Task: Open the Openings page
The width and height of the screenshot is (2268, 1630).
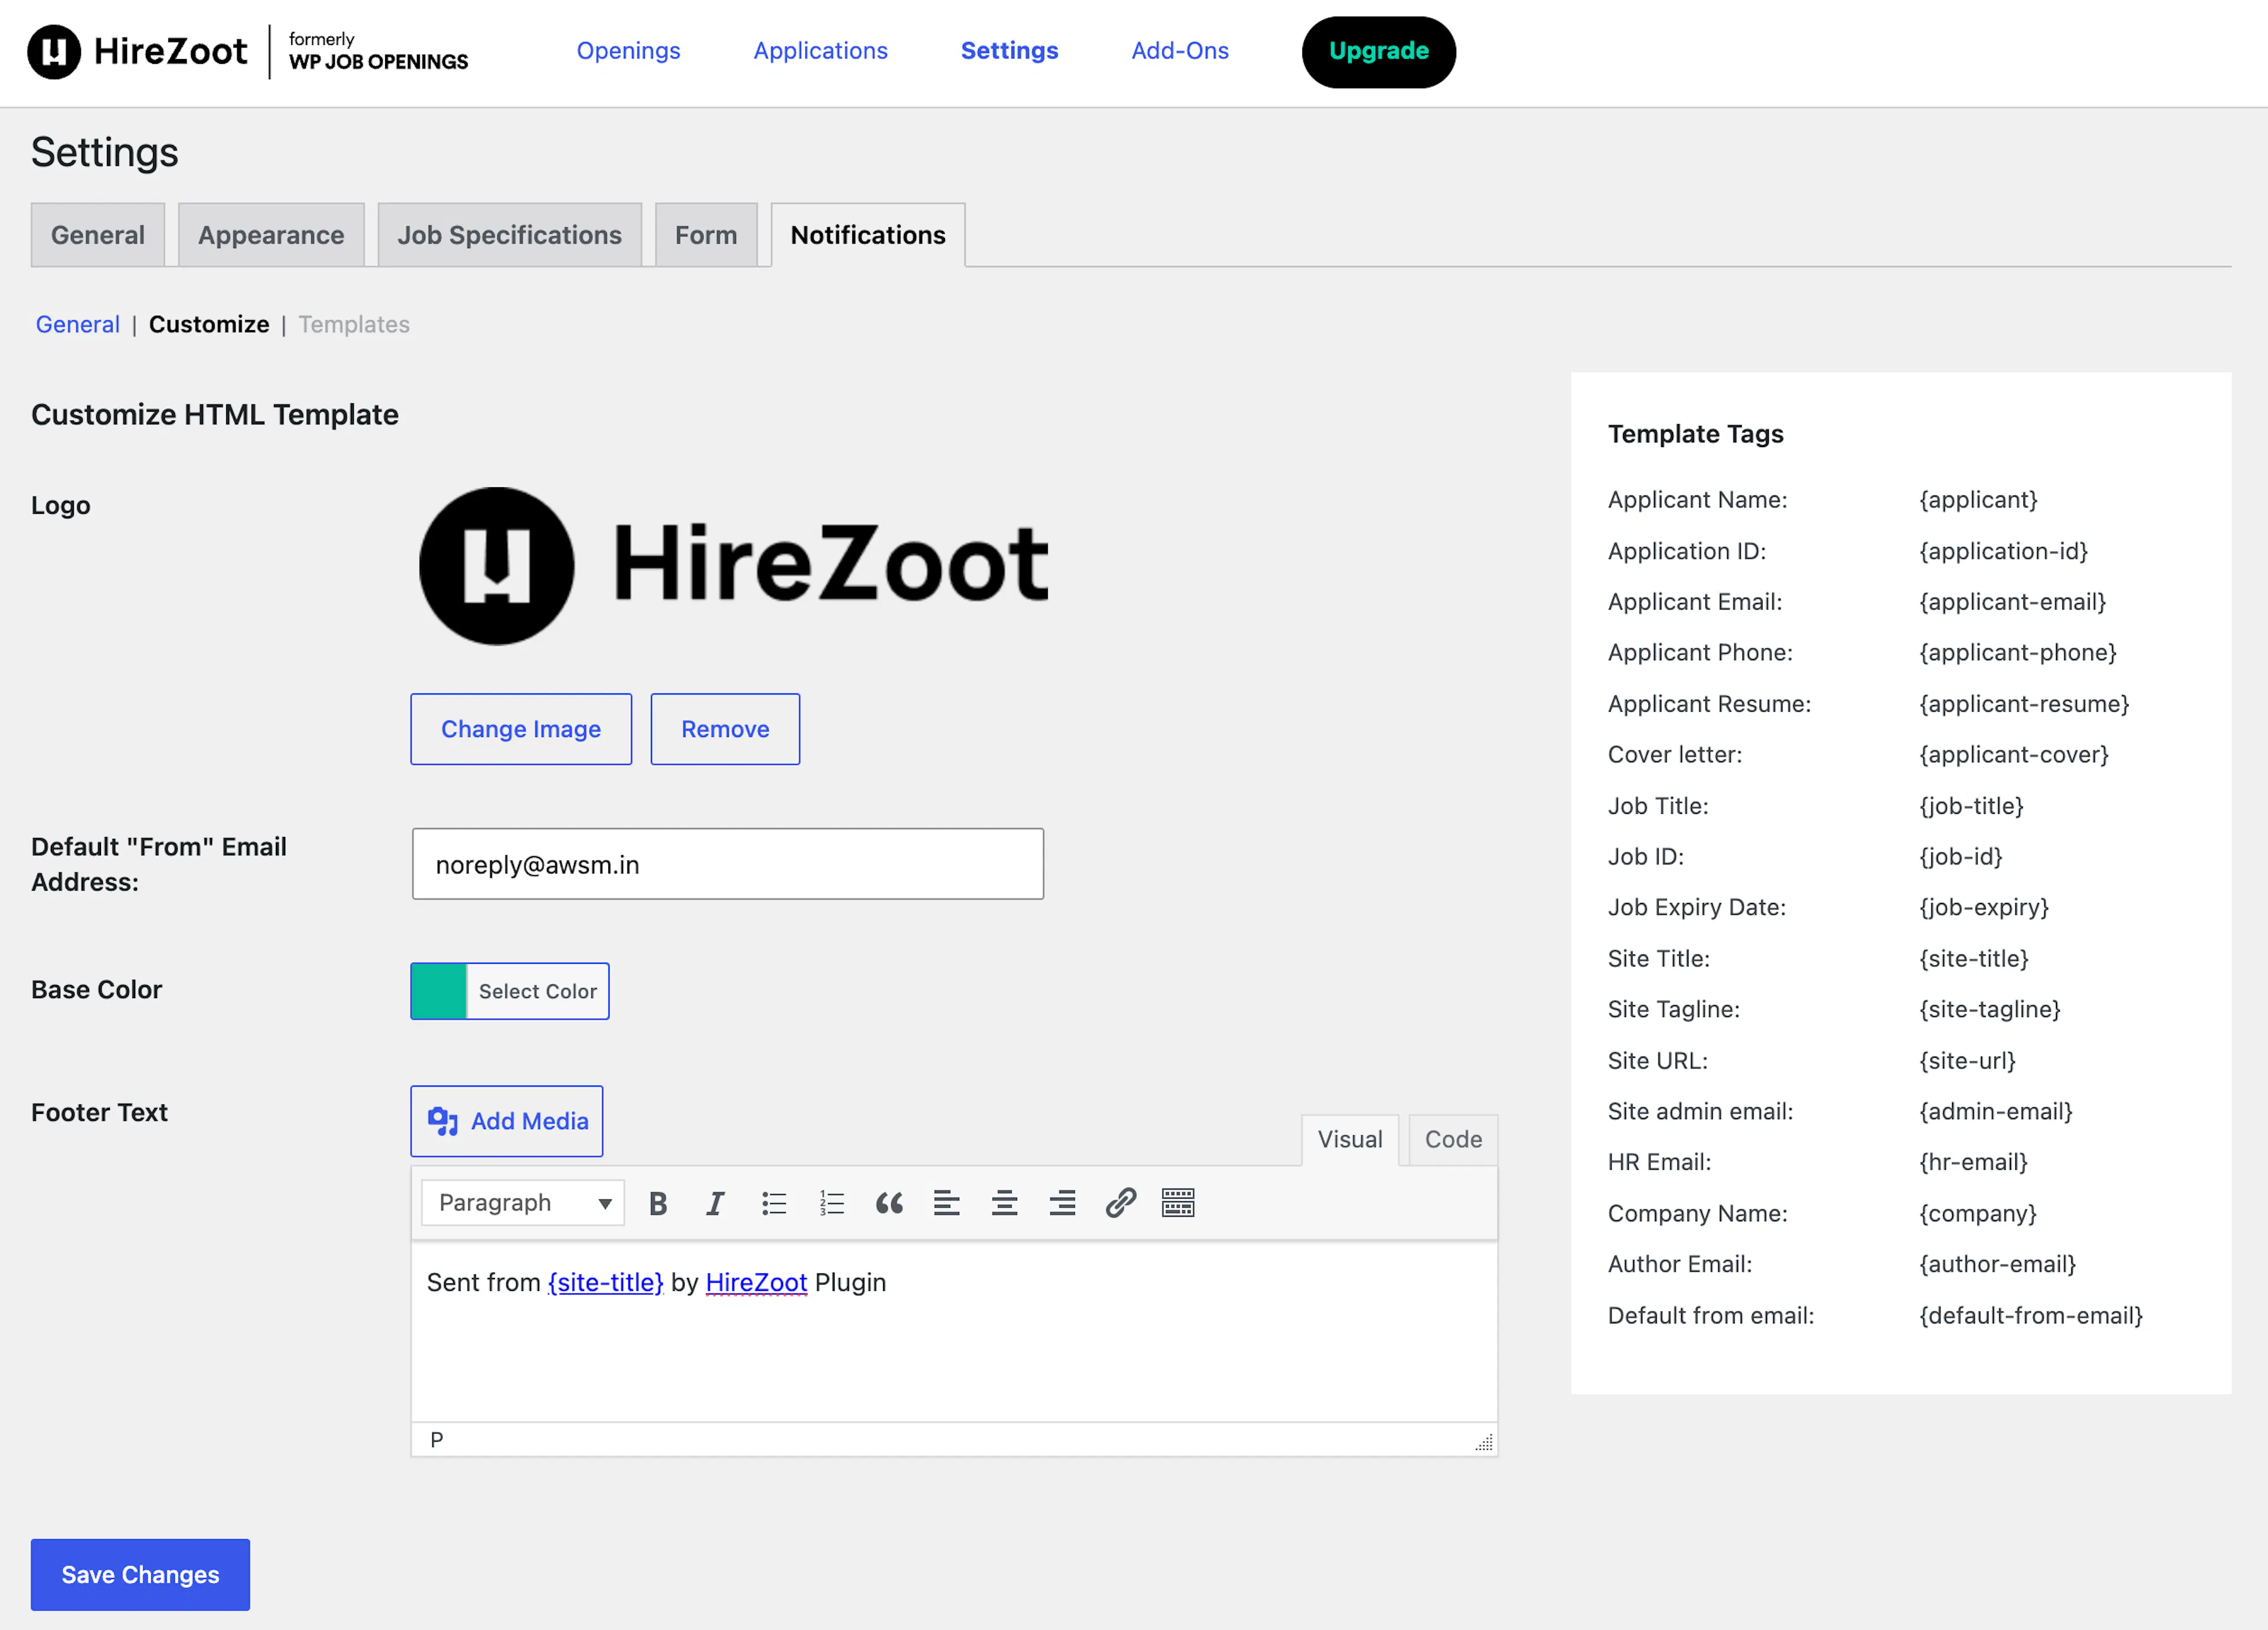Action: [x=628, y=51]
